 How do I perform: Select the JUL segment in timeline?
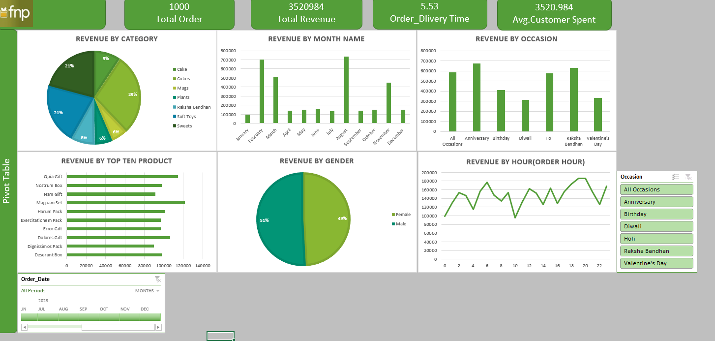coord(48,317)
